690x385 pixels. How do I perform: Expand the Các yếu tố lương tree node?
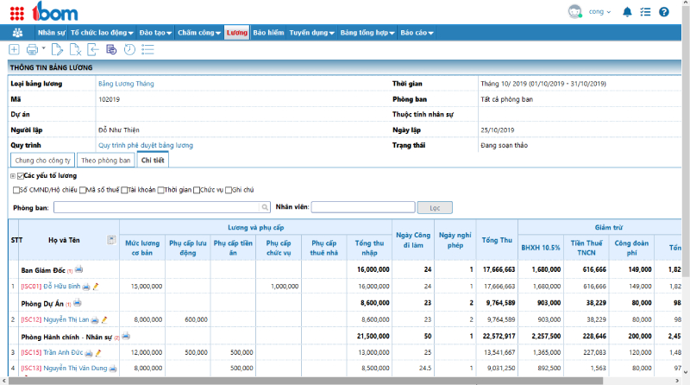13,176
